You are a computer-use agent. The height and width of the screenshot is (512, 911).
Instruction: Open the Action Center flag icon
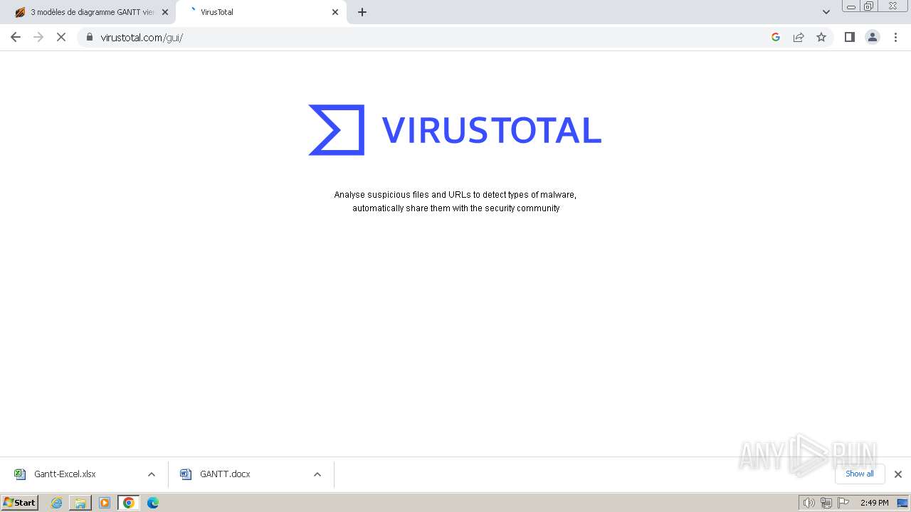[843, 503]
